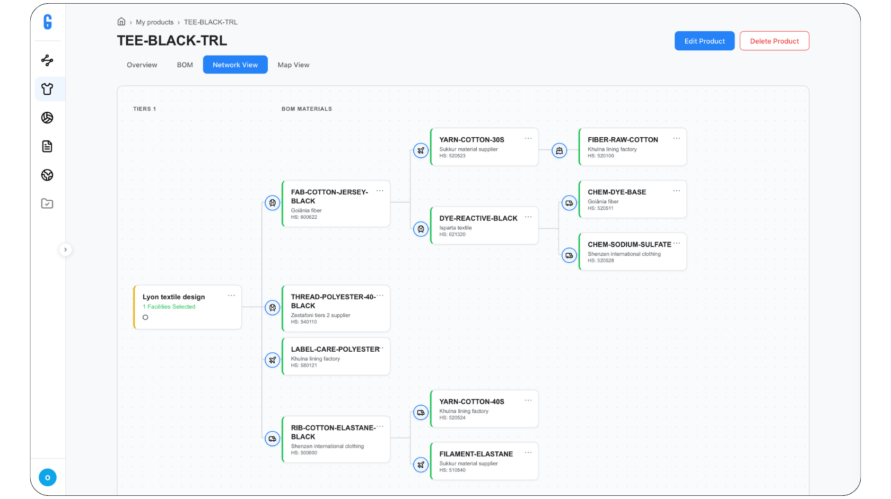
Task: Click the truck icon linking RIB-COTTON-ELASTANE-BLACK
Action: 273,439
